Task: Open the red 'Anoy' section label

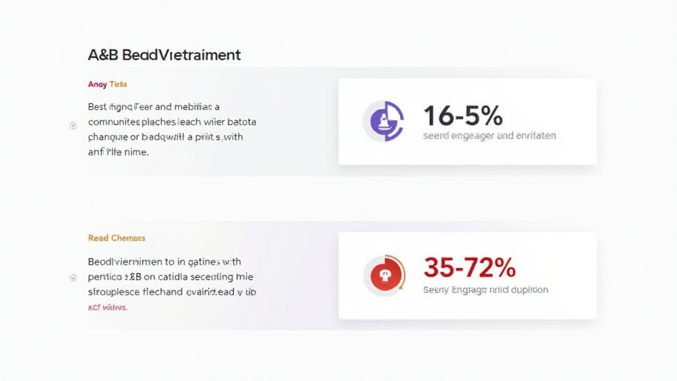Action: pyautogui.click(x=106, y=85)
